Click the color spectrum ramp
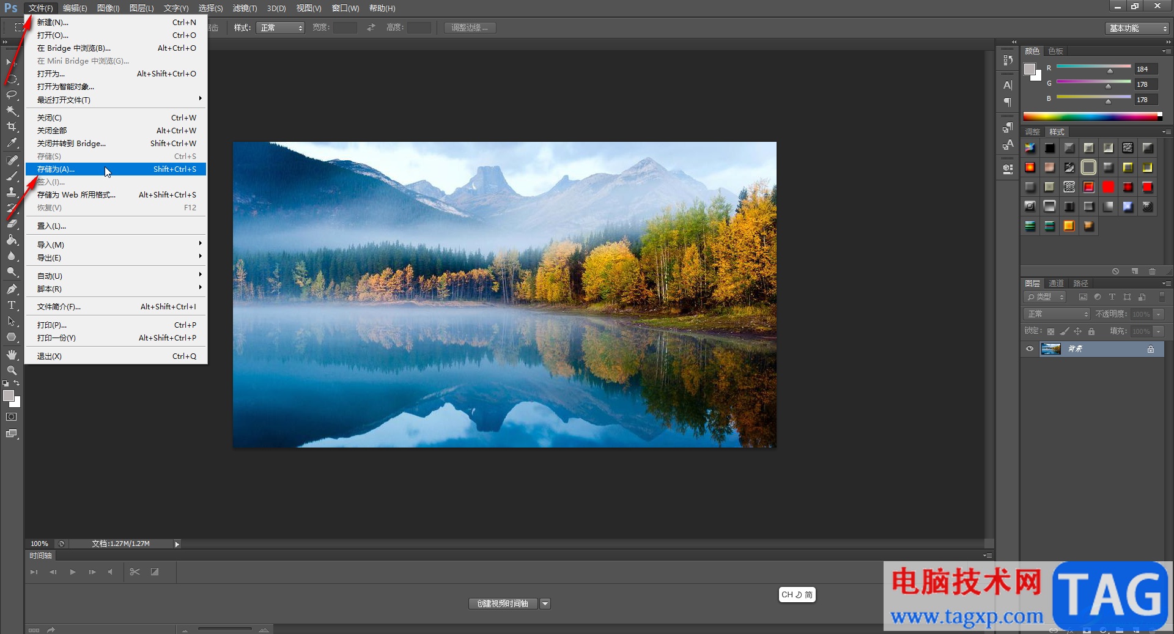The width and height of the screenshot is (1174, 634). coord(1093,116)
